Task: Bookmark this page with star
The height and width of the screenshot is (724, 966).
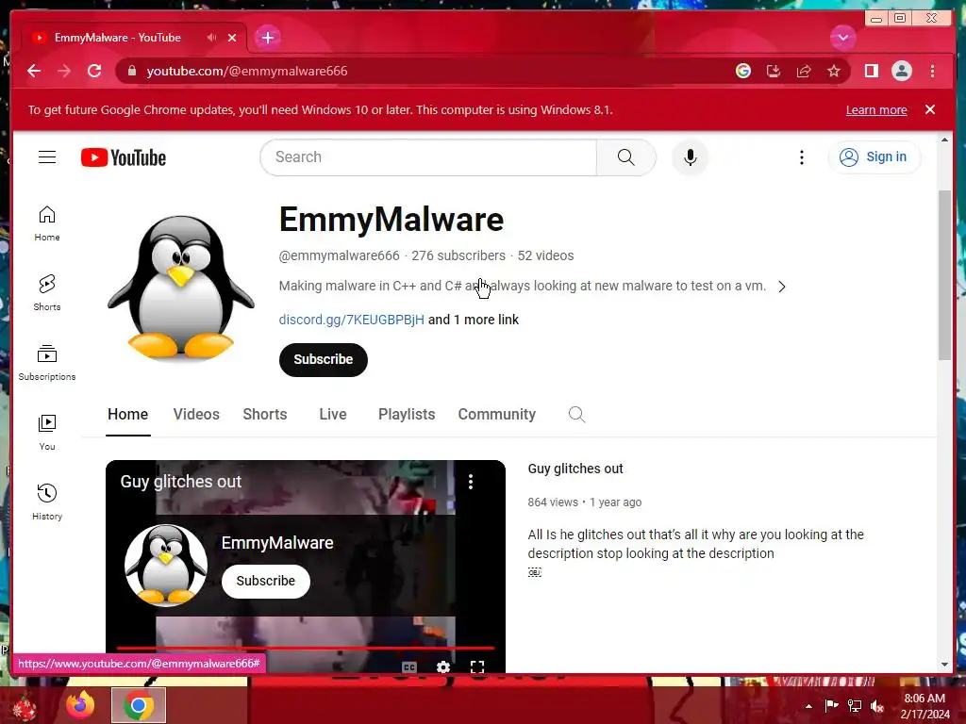Action: point(834,71)
